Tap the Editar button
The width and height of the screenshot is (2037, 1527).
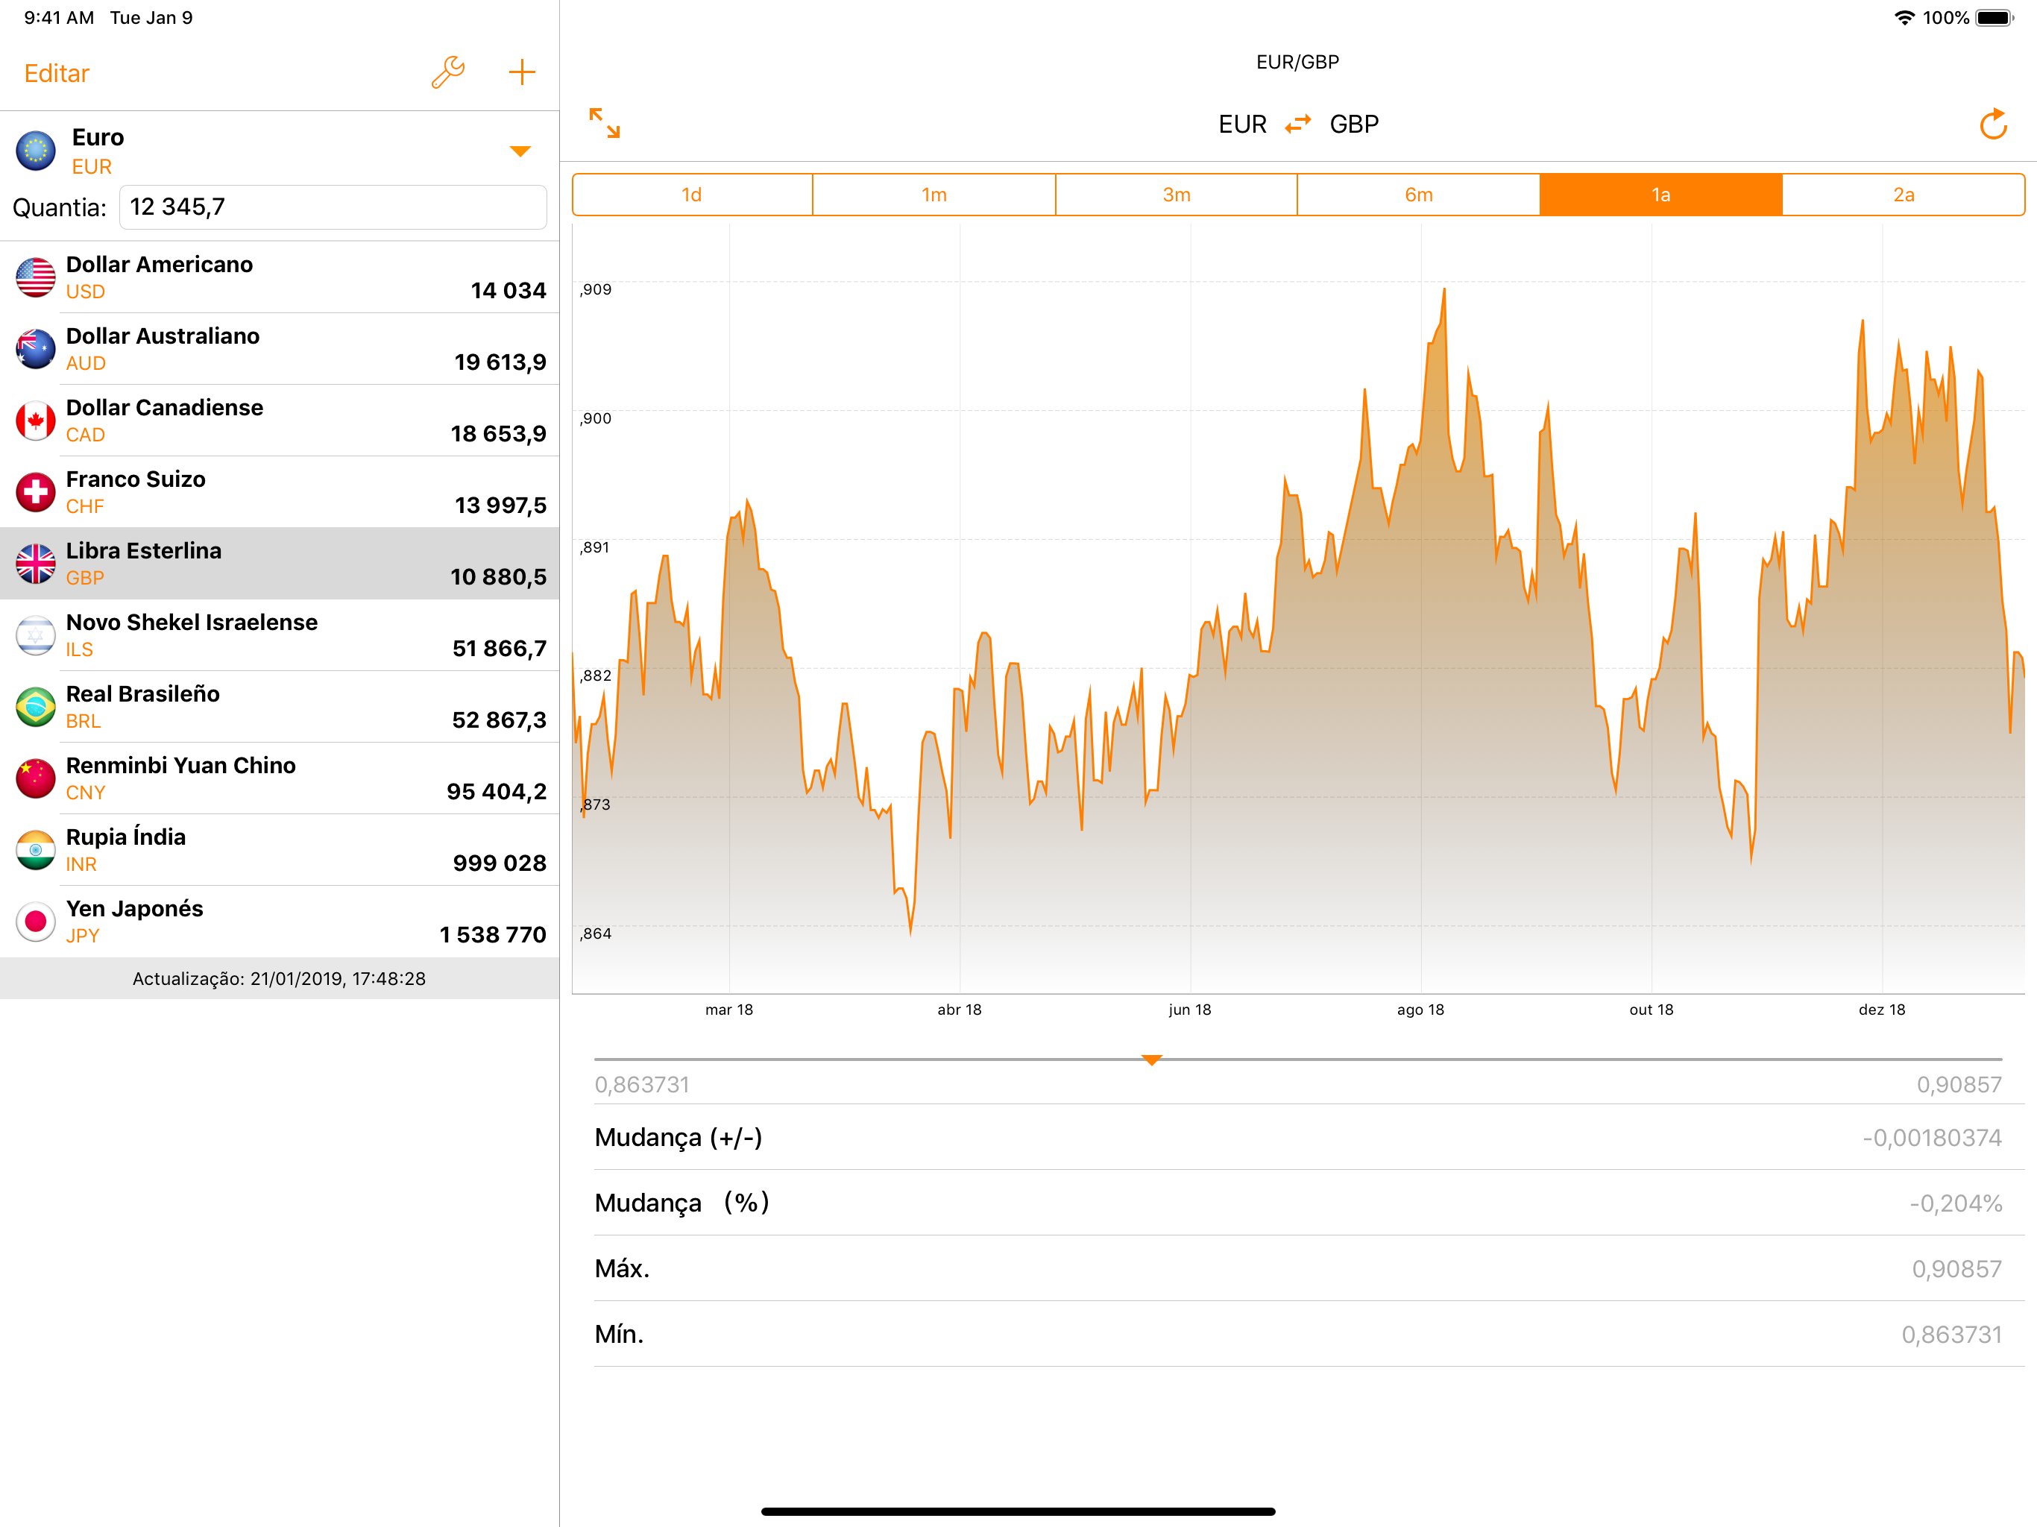[57, 74]
